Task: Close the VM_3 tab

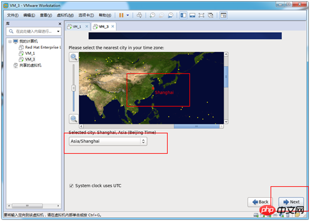Action: coord(113,27)
